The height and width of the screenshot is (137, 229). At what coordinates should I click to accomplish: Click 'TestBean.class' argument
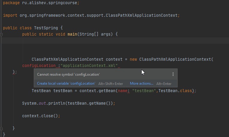pyautogui.click(x=175, y=91)
